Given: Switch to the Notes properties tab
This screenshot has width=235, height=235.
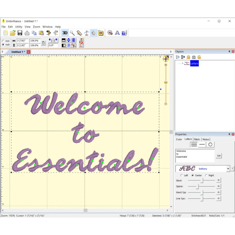Looking at the screenshot, I should (x=206, y=139).
